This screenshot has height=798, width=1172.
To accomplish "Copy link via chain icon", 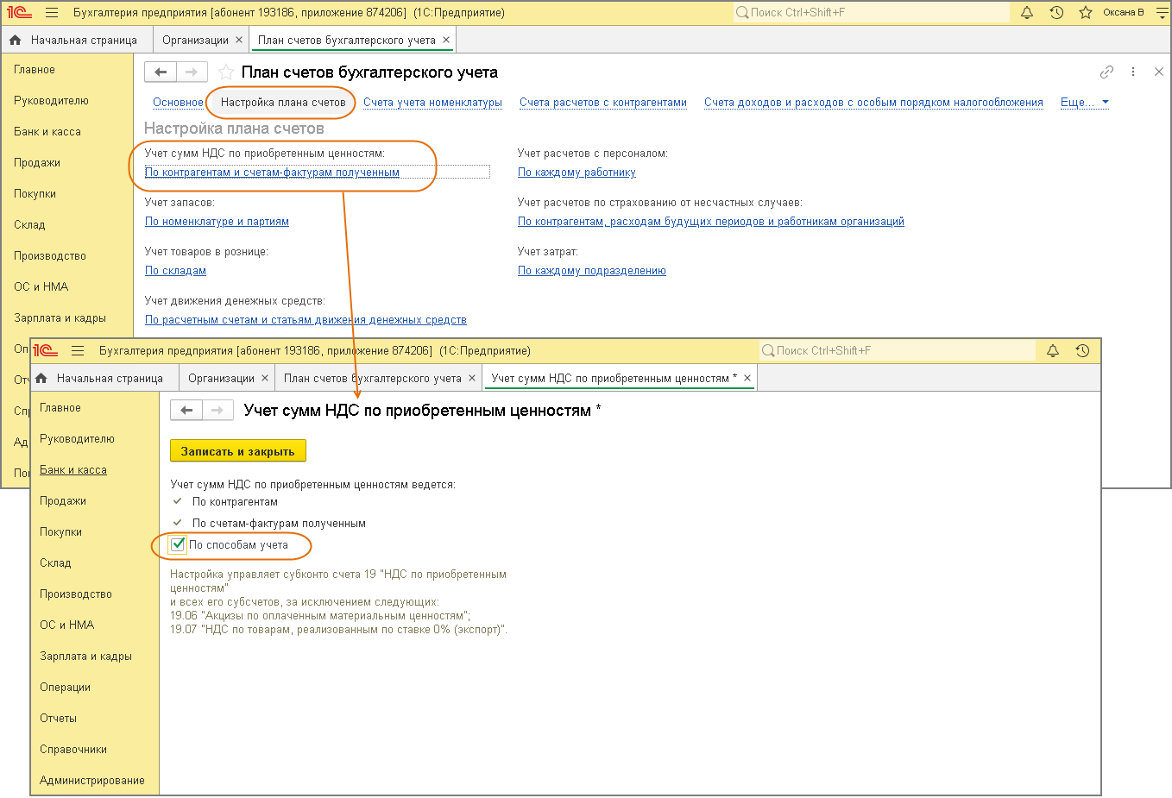I will [1106, 72].
